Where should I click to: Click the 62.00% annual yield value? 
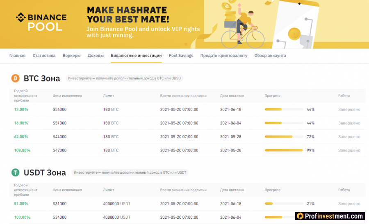[x=21, y=136]
